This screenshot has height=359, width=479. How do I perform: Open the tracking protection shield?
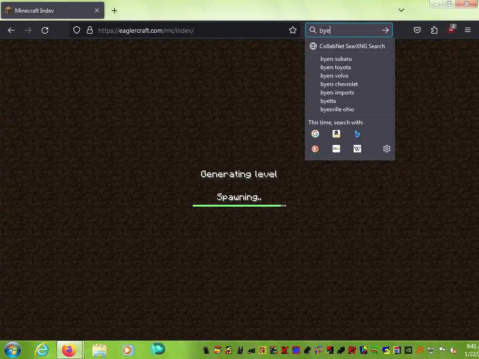pyautogui.click(x=77, y=30)
